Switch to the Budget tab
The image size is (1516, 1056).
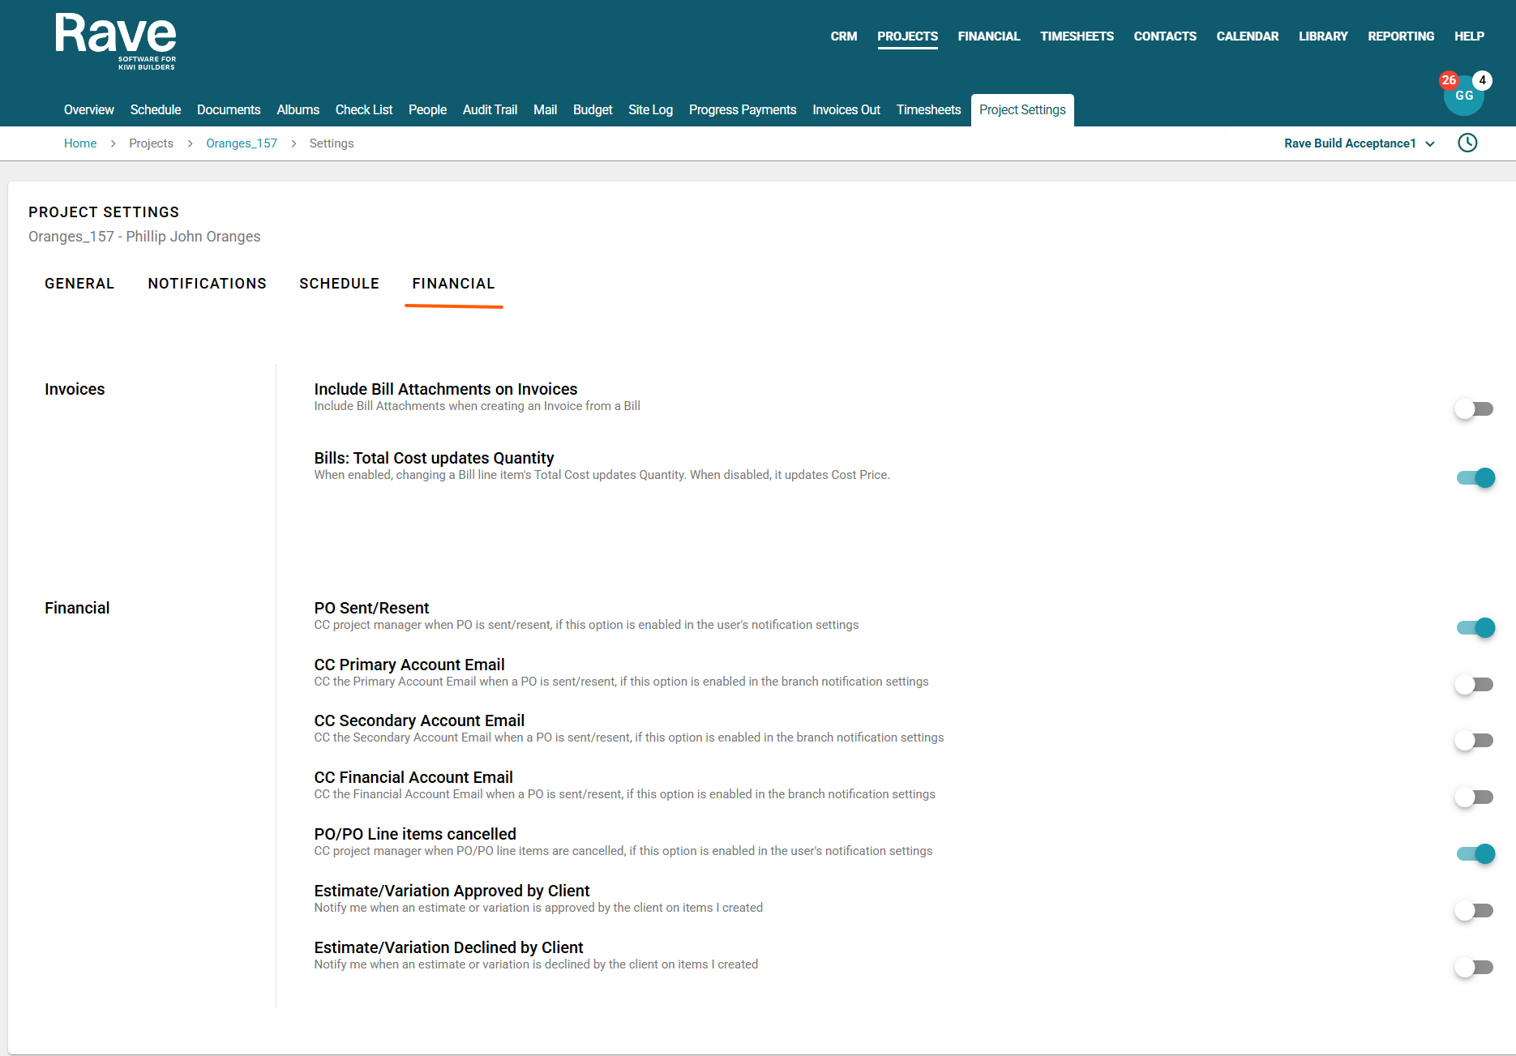[x=593, y=110]
